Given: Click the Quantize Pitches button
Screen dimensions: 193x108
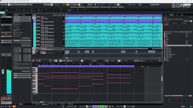Looking at the screenshot, I should (x=26, y=38).
